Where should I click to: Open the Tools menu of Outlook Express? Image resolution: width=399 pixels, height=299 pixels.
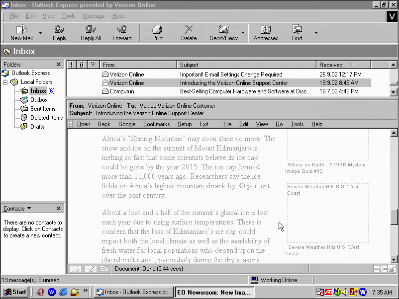click(x=69, y=16)
